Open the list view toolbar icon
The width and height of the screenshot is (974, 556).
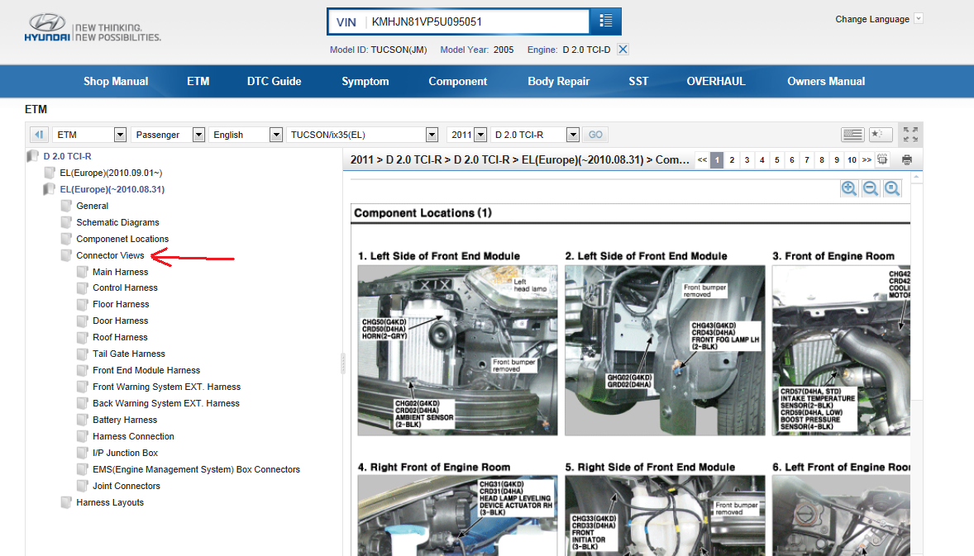[x=852, y=134]
